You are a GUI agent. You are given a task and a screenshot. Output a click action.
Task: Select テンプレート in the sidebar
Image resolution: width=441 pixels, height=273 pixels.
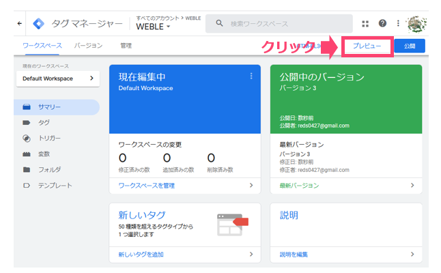(x=57, y=186)
